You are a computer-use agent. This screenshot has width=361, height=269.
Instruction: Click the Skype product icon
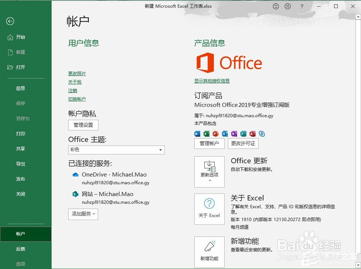262,134
